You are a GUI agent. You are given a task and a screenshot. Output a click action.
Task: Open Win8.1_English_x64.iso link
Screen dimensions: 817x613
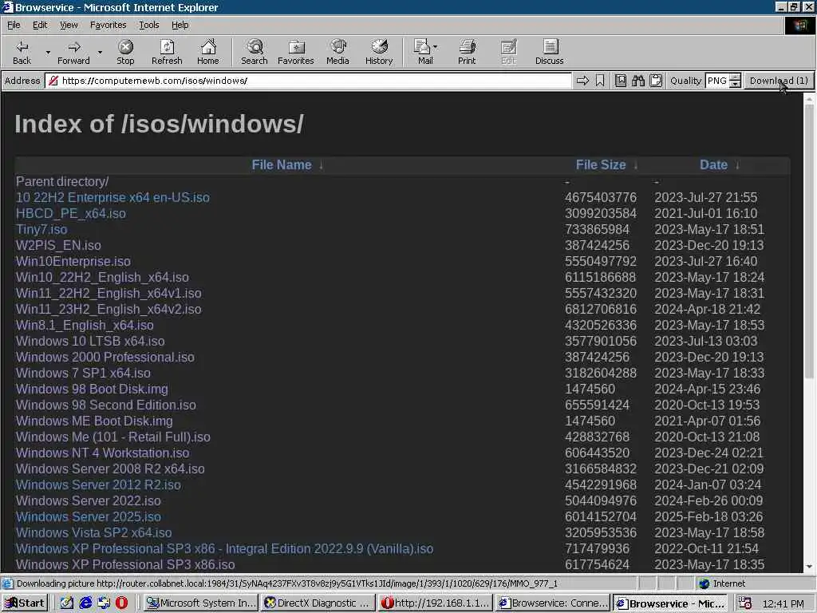pos(85,326)
